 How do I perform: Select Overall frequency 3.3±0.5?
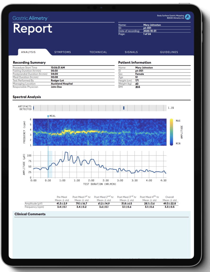pyautogui.click(x=169, y=207)
